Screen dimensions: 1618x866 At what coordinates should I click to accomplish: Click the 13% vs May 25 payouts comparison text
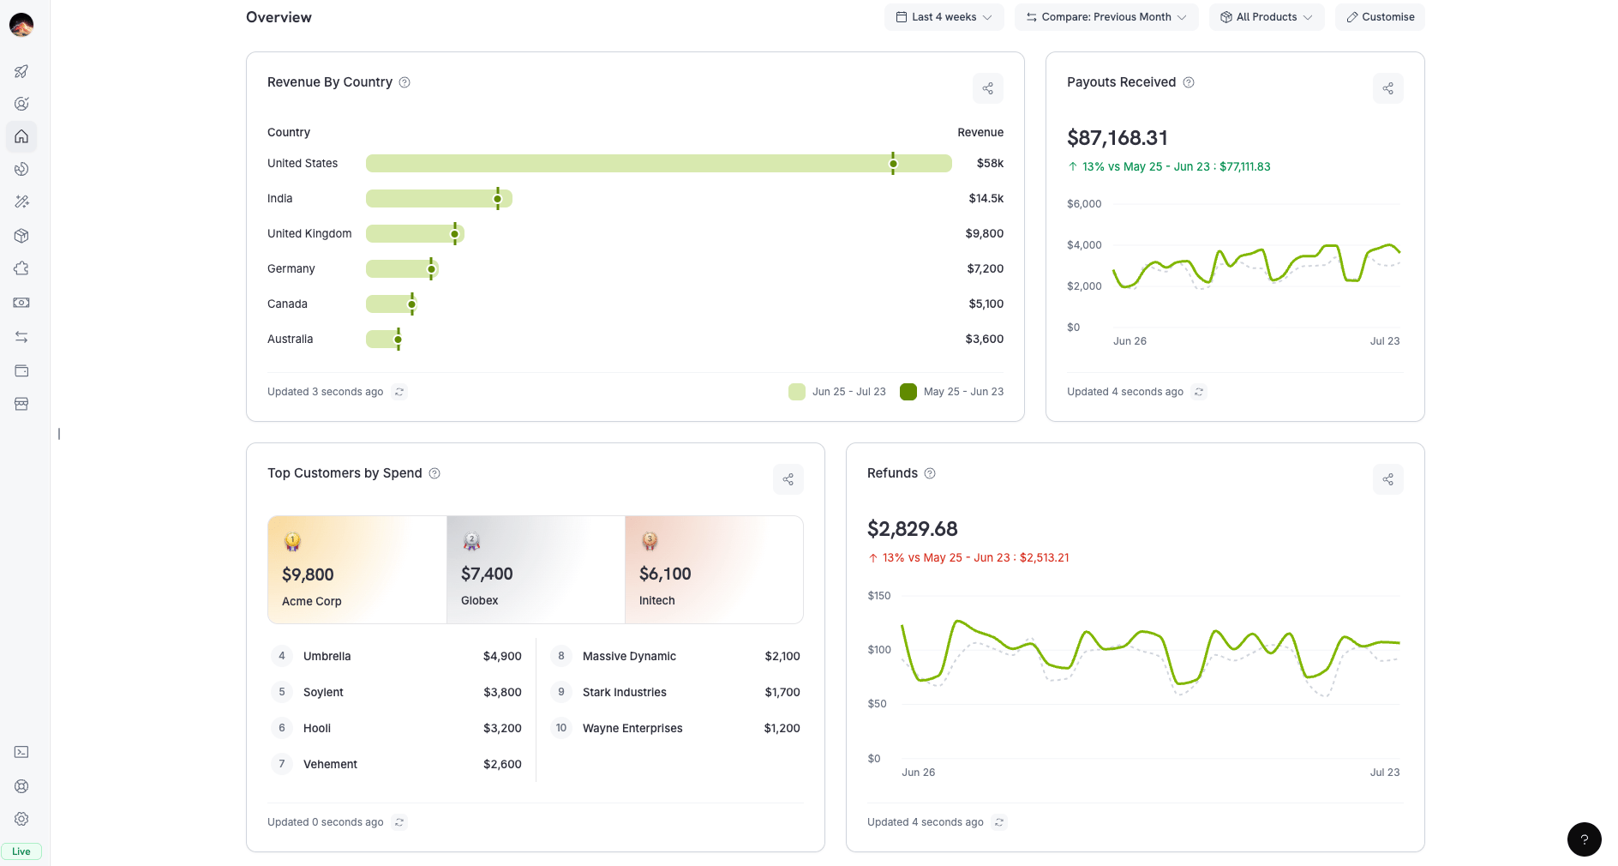[x=1169, y=166]
